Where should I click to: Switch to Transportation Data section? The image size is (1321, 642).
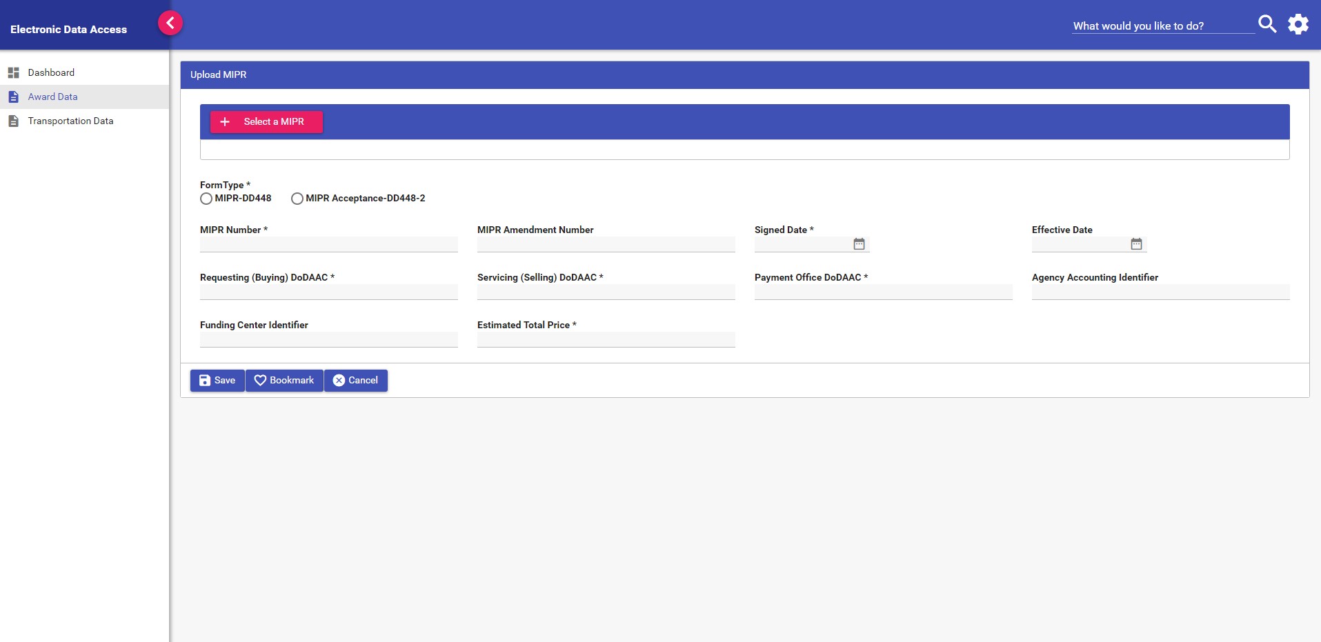(x=70, y=121)
